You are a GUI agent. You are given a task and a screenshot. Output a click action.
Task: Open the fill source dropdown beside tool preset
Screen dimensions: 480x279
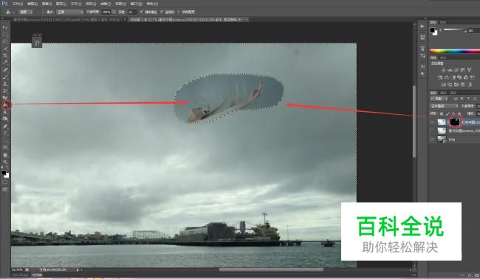pyautogui.click(x=27, y=13)
